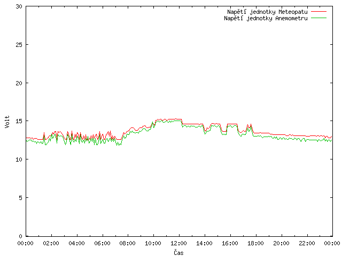Click the green legend line sample
Image resolution: width=342 pixels, height=256 pixels.
click(x=318, y=18)
